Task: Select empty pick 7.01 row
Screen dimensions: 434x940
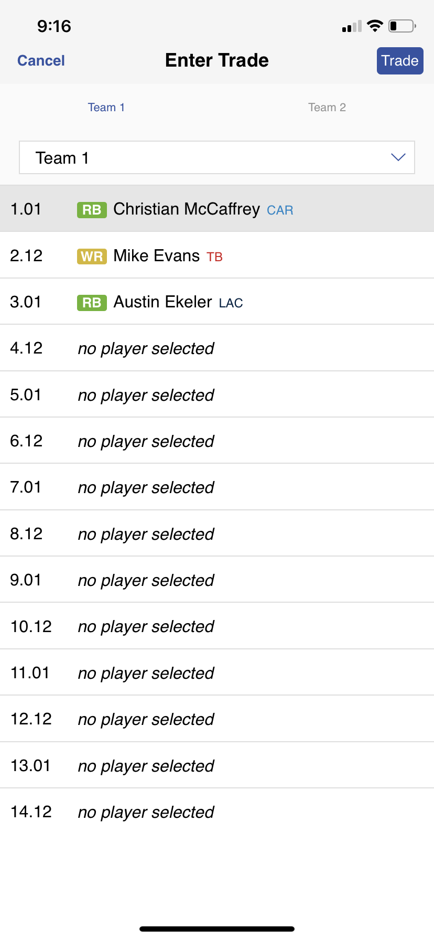Action: [x=217, y=487]
